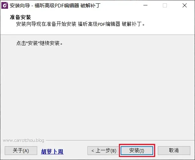Abort the installation via cancel button
195x160 pixels.
pyautogui.click(x=174, y=151)
